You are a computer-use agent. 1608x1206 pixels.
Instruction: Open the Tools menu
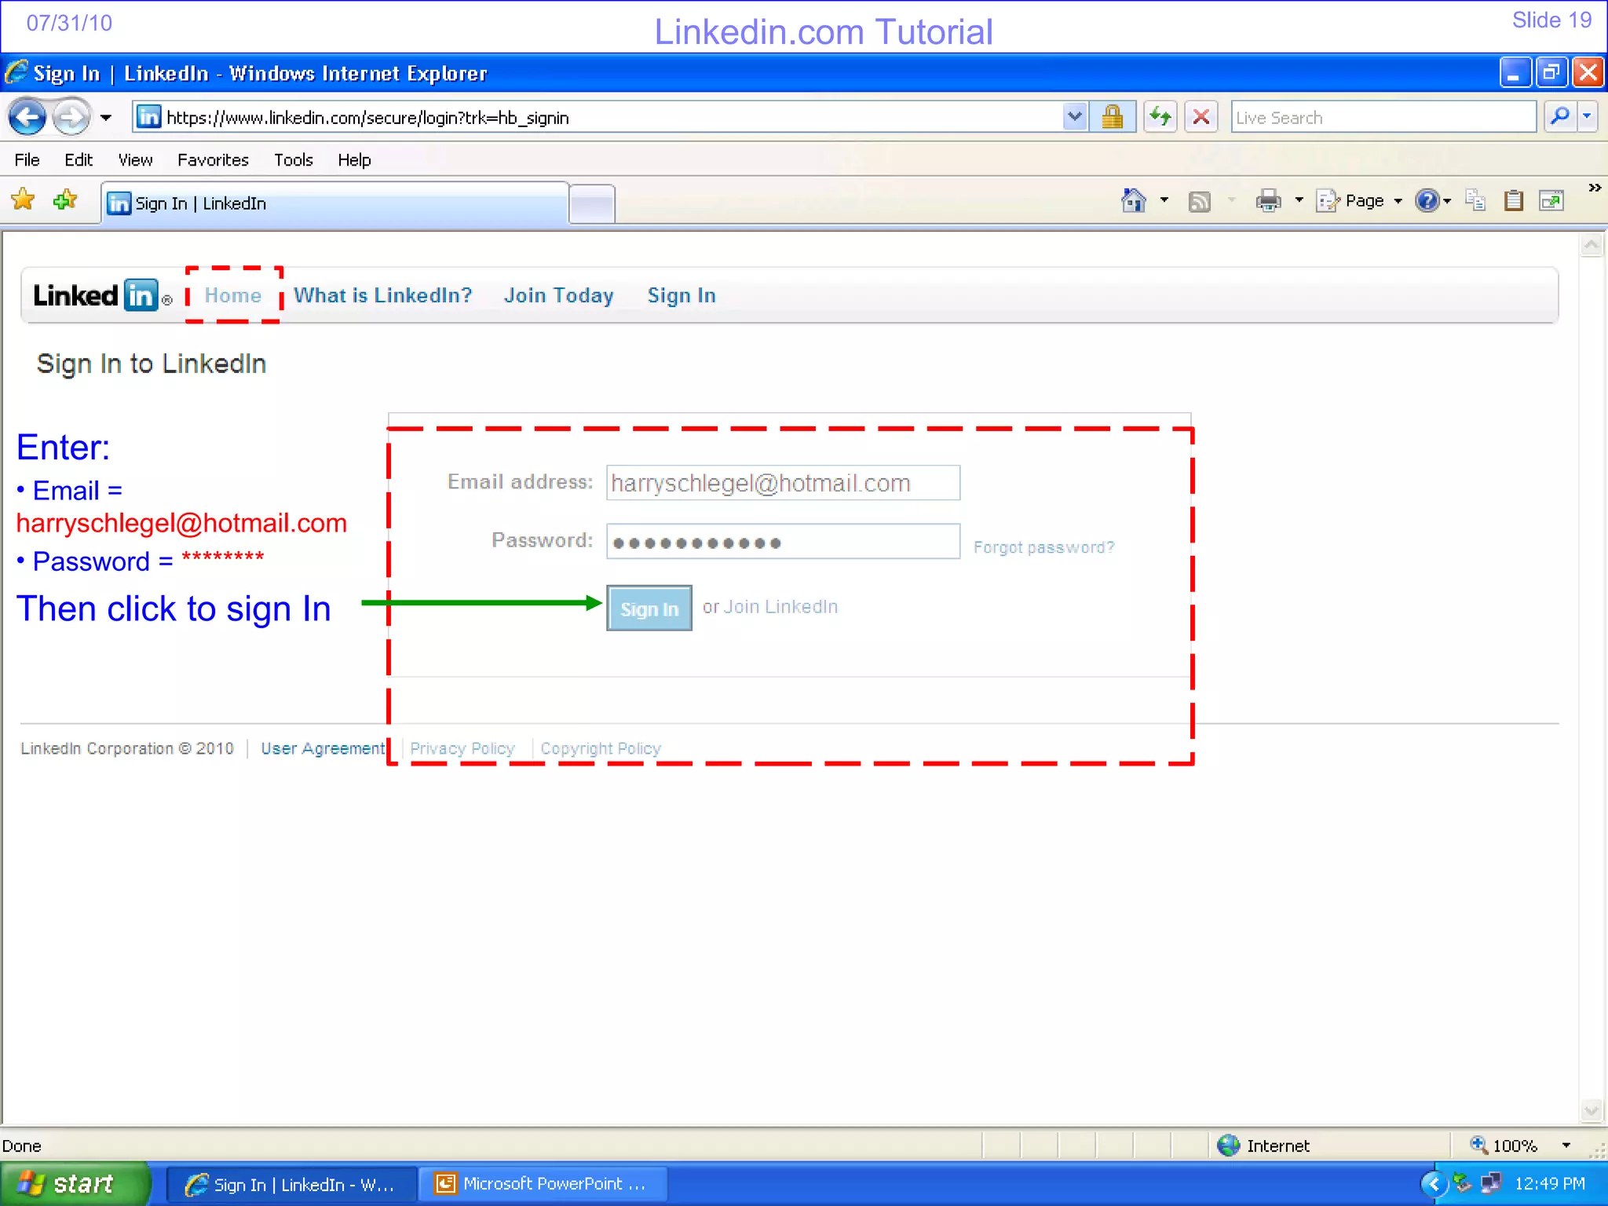(294, 160)
